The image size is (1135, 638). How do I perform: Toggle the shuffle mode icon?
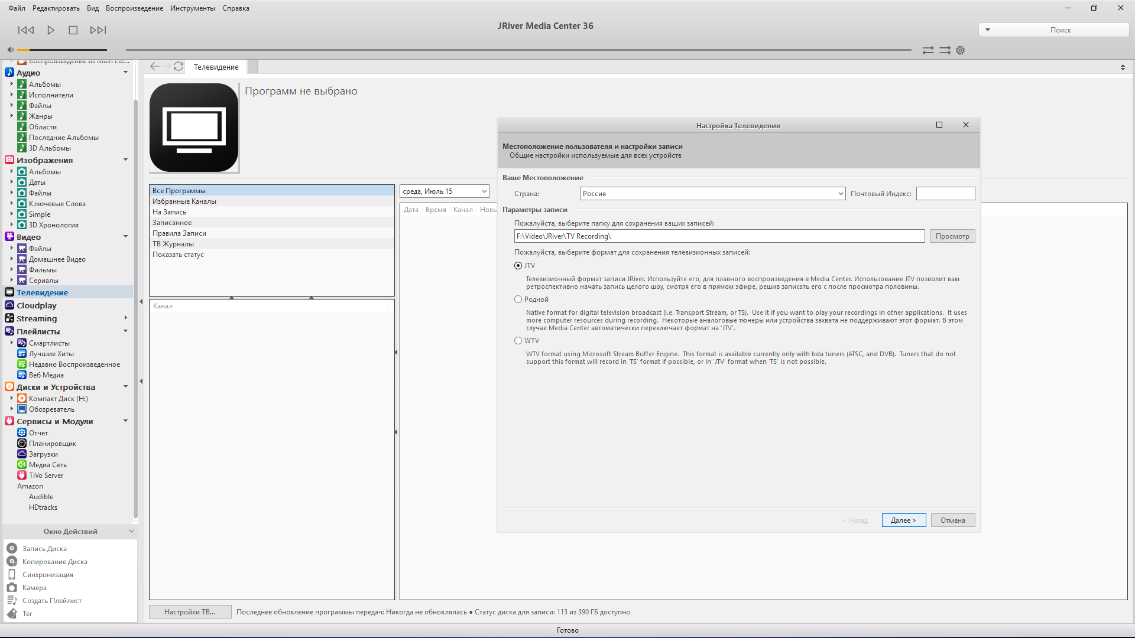[x=945, y=50]
